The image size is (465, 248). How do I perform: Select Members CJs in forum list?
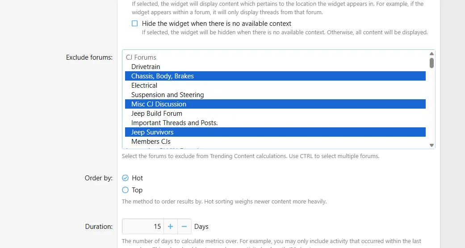(275, 142)
